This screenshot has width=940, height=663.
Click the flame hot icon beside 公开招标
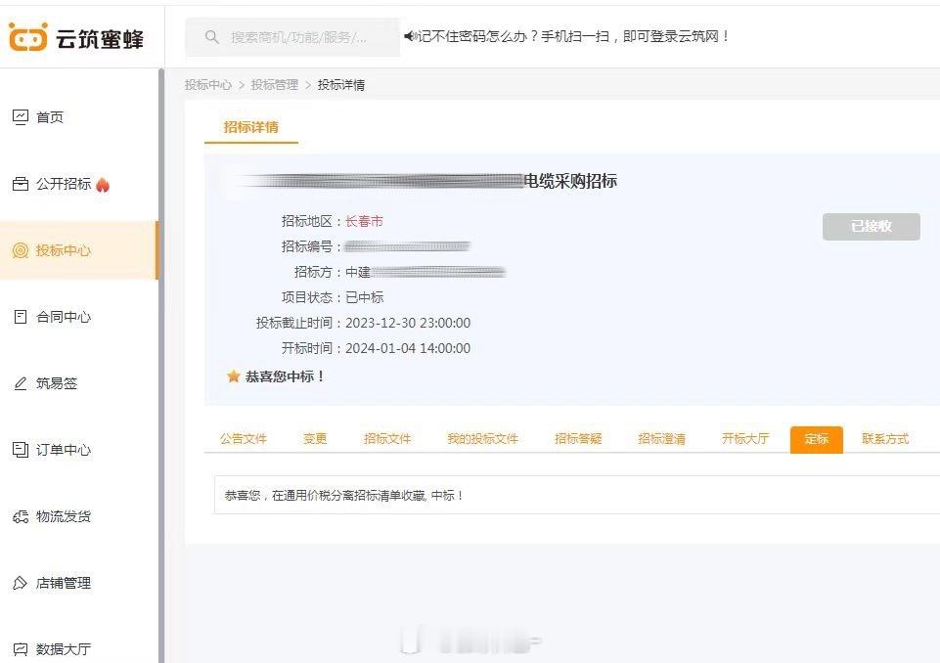(x=103, y=185)
